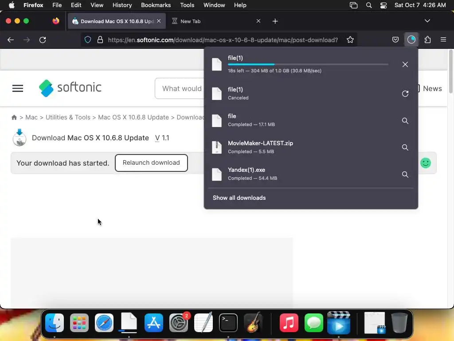Open the Tools menu
454x341 pixels.
click(187, 5)
